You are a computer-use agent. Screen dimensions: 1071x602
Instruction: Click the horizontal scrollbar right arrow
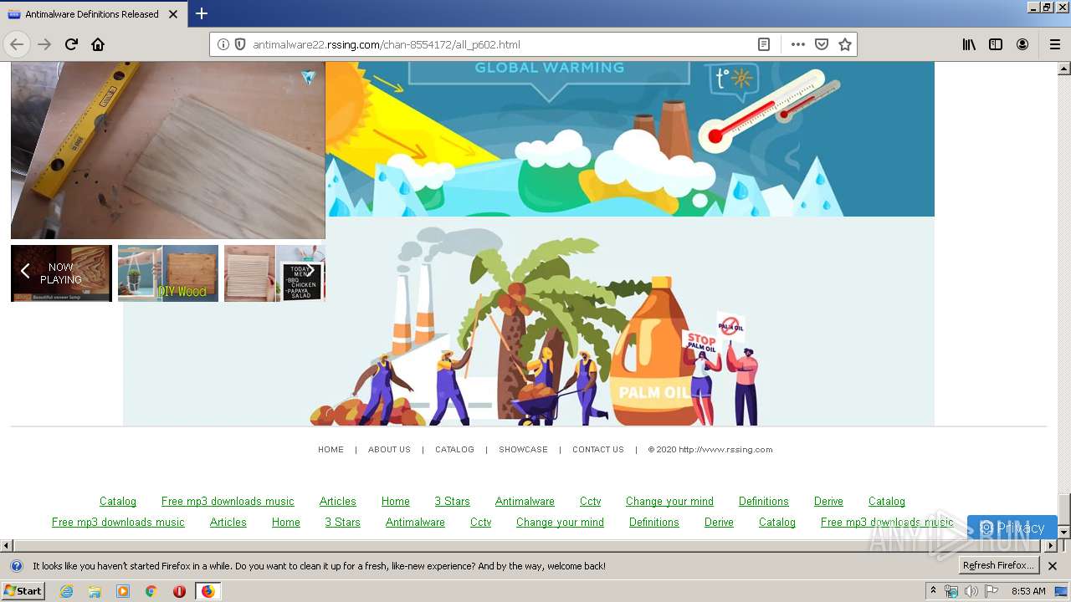[1051, 546]
